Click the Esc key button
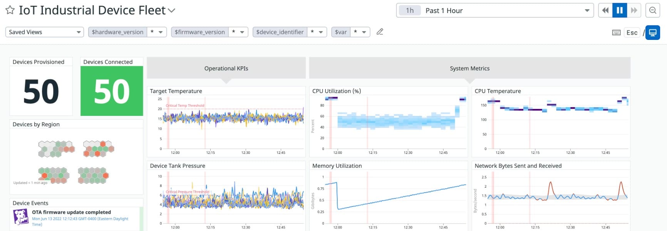 pos(632,33)
